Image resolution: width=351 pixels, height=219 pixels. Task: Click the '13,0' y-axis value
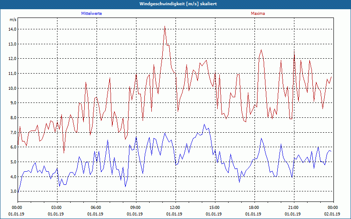(13, 44)
